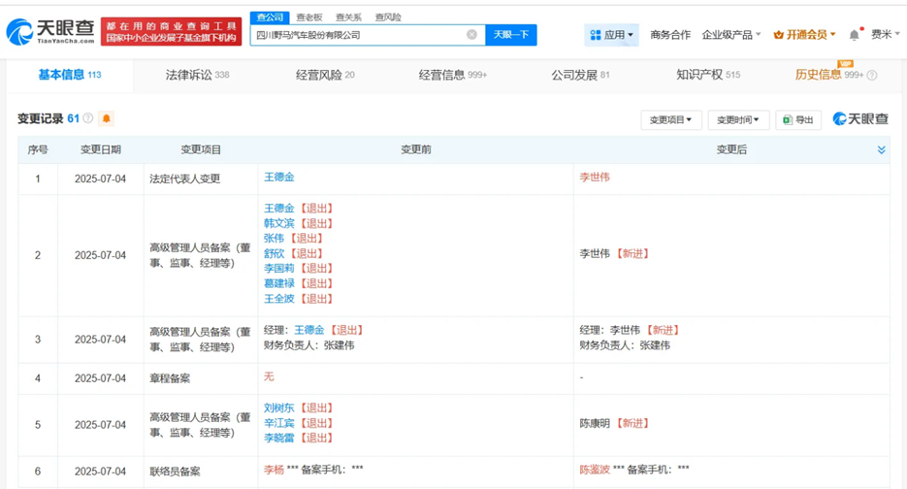The width and height of the screenshot is (907, 489).
Task: Click the notification bell icon in the header
Action: (x=854, y=35)
